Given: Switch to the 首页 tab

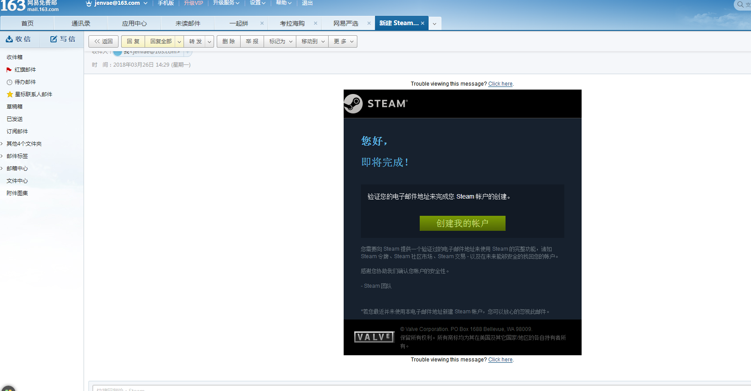Looking at the screenshot, I should [x=27, y=23].
